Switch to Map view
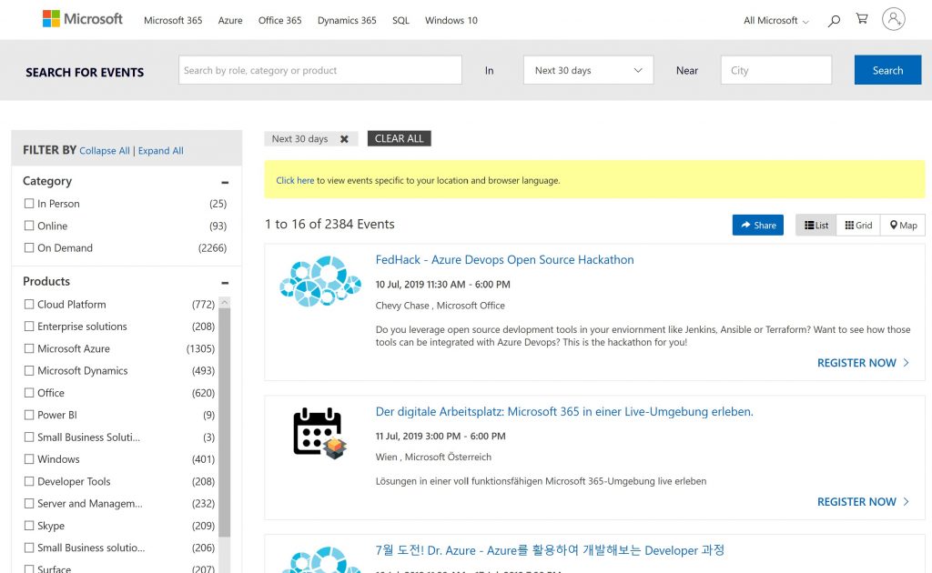Screen dimensions: 932x573 pyautogui.click(x=903, y=226)
